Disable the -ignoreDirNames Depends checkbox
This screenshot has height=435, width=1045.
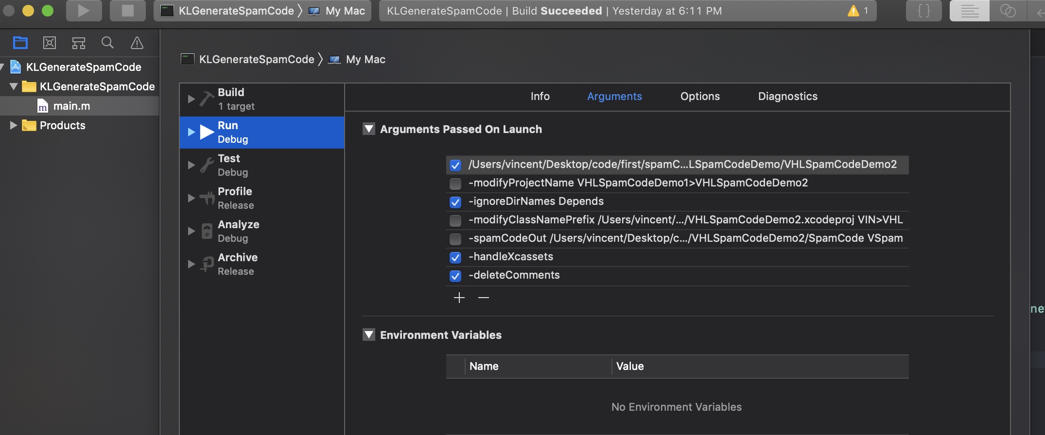(455, 202)
